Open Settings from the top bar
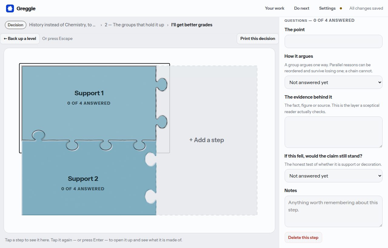 (x=327, y=8)
